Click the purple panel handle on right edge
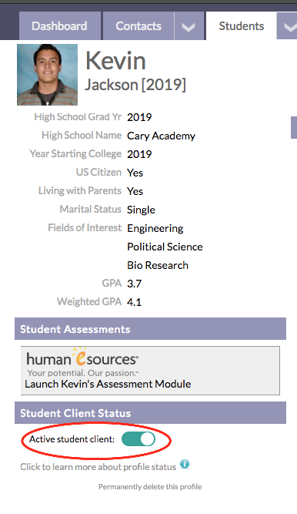The image size is (297, 514). [x=294, y=127]
